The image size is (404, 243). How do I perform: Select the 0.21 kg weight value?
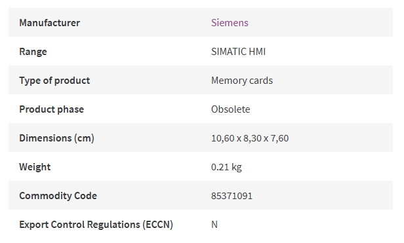coord(226,167)
